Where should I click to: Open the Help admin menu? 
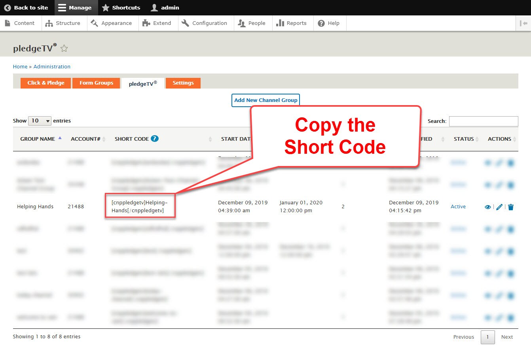point(329,23)
